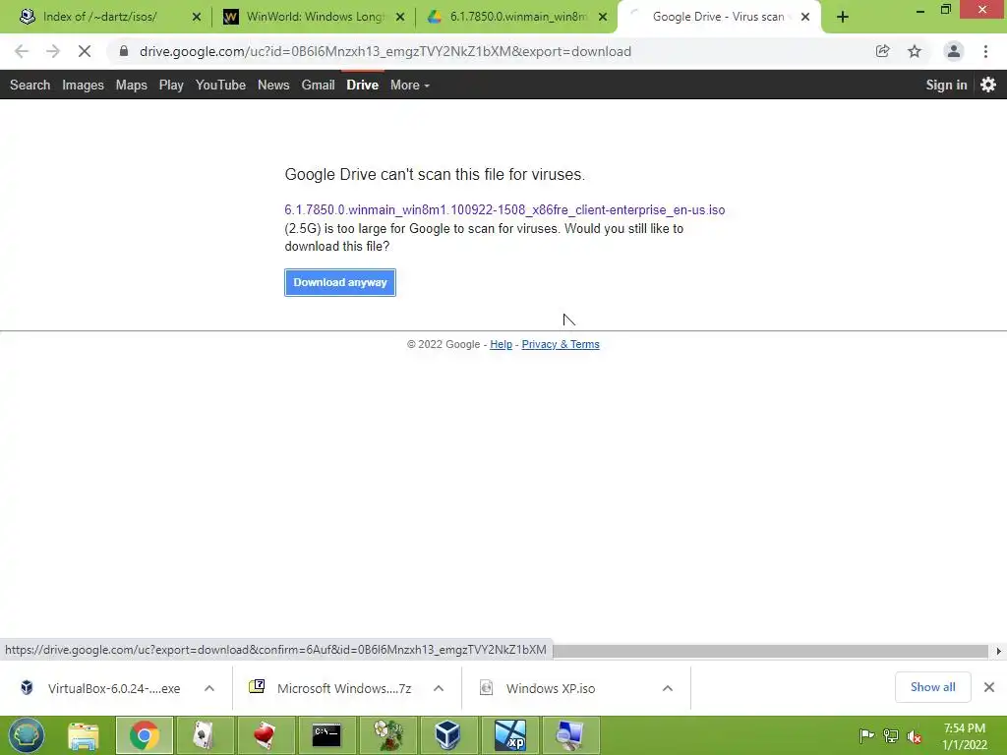This screenshot has height=755, width=1007.
Task: Share this page icon
Action: point(882,51)
